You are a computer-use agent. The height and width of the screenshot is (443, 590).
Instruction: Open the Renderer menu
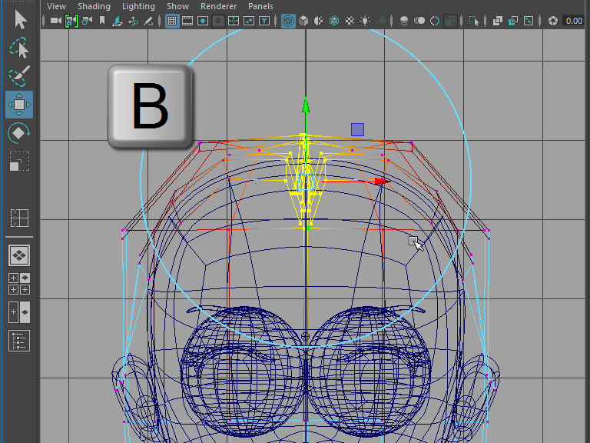[x=217, y=6]
